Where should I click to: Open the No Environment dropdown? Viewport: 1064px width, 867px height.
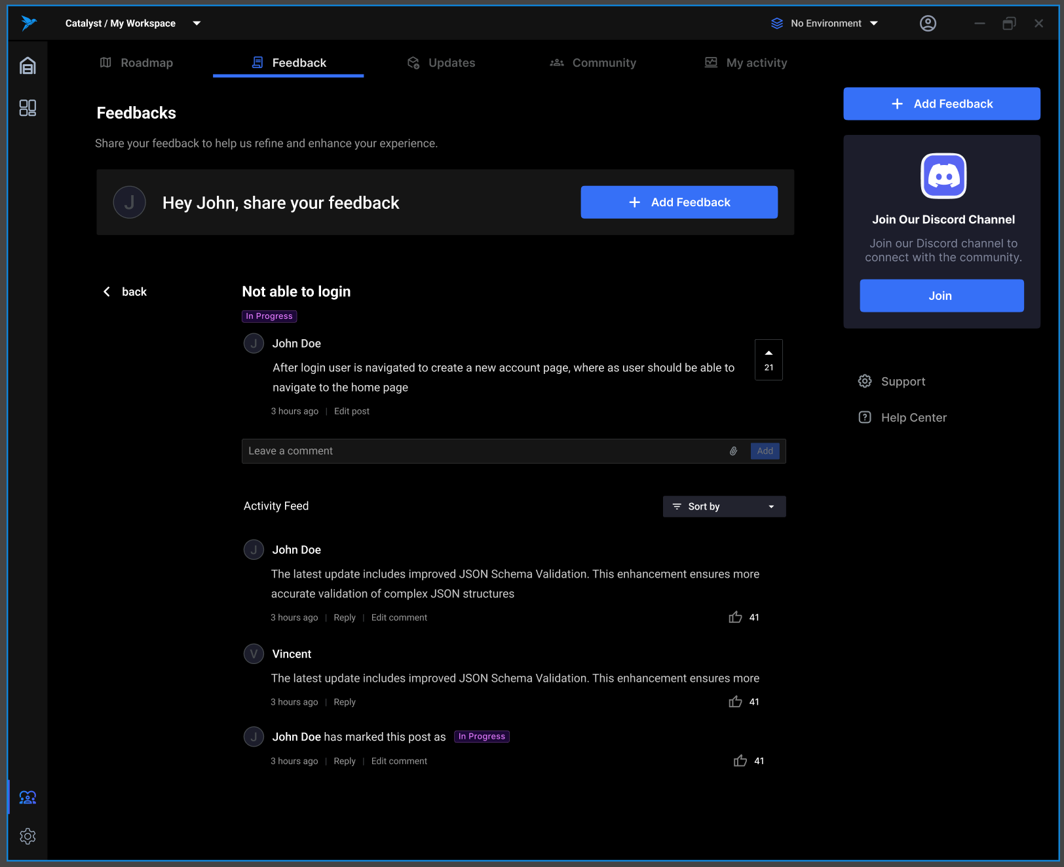(x=824, y=24)
